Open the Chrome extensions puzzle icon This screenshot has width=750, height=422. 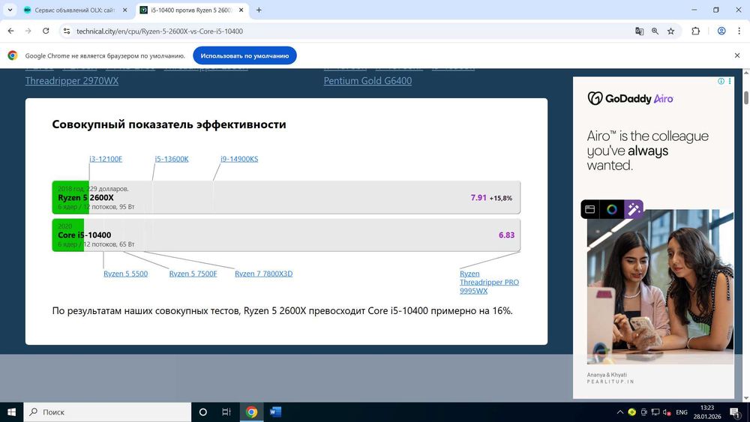[695, 31]
